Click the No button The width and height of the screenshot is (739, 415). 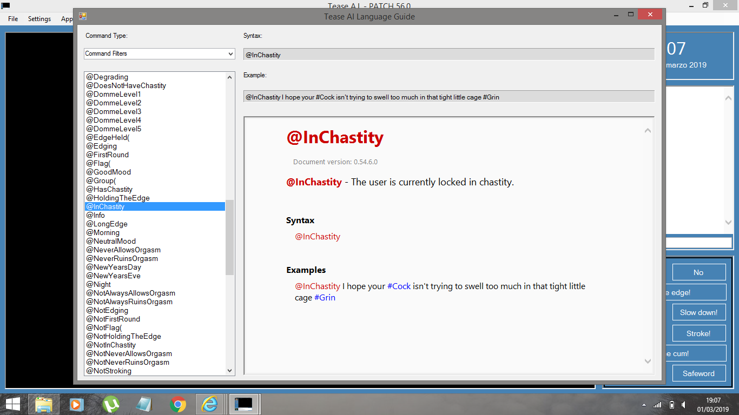698,272
